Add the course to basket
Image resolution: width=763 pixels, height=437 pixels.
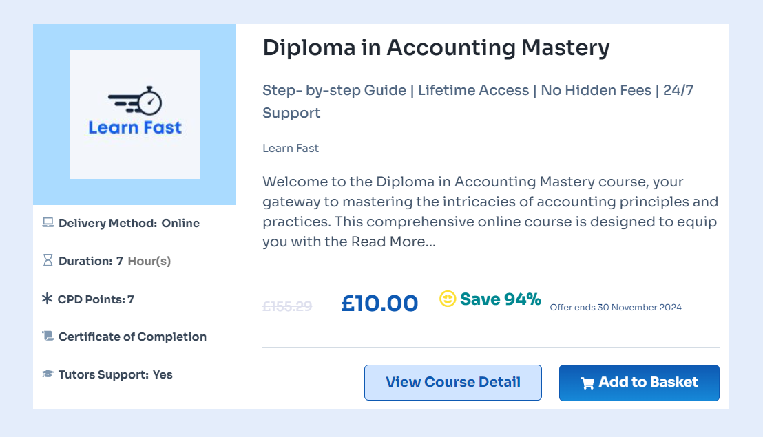[639, 383]
